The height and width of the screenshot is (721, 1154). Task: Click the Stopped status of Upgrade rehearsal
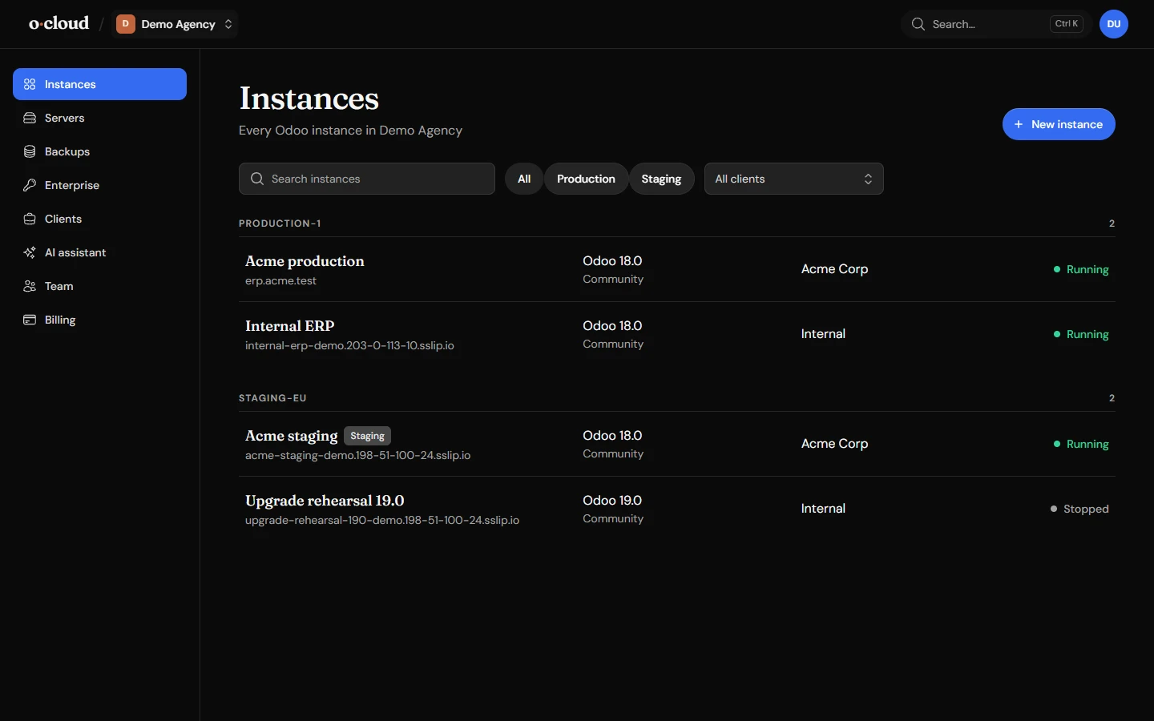pos(1079,509)
